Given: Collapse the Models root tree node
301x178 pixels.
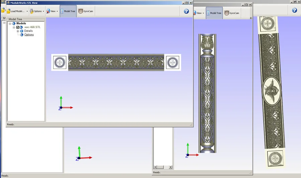Looking at the screenshot, I should click(10, 24).
